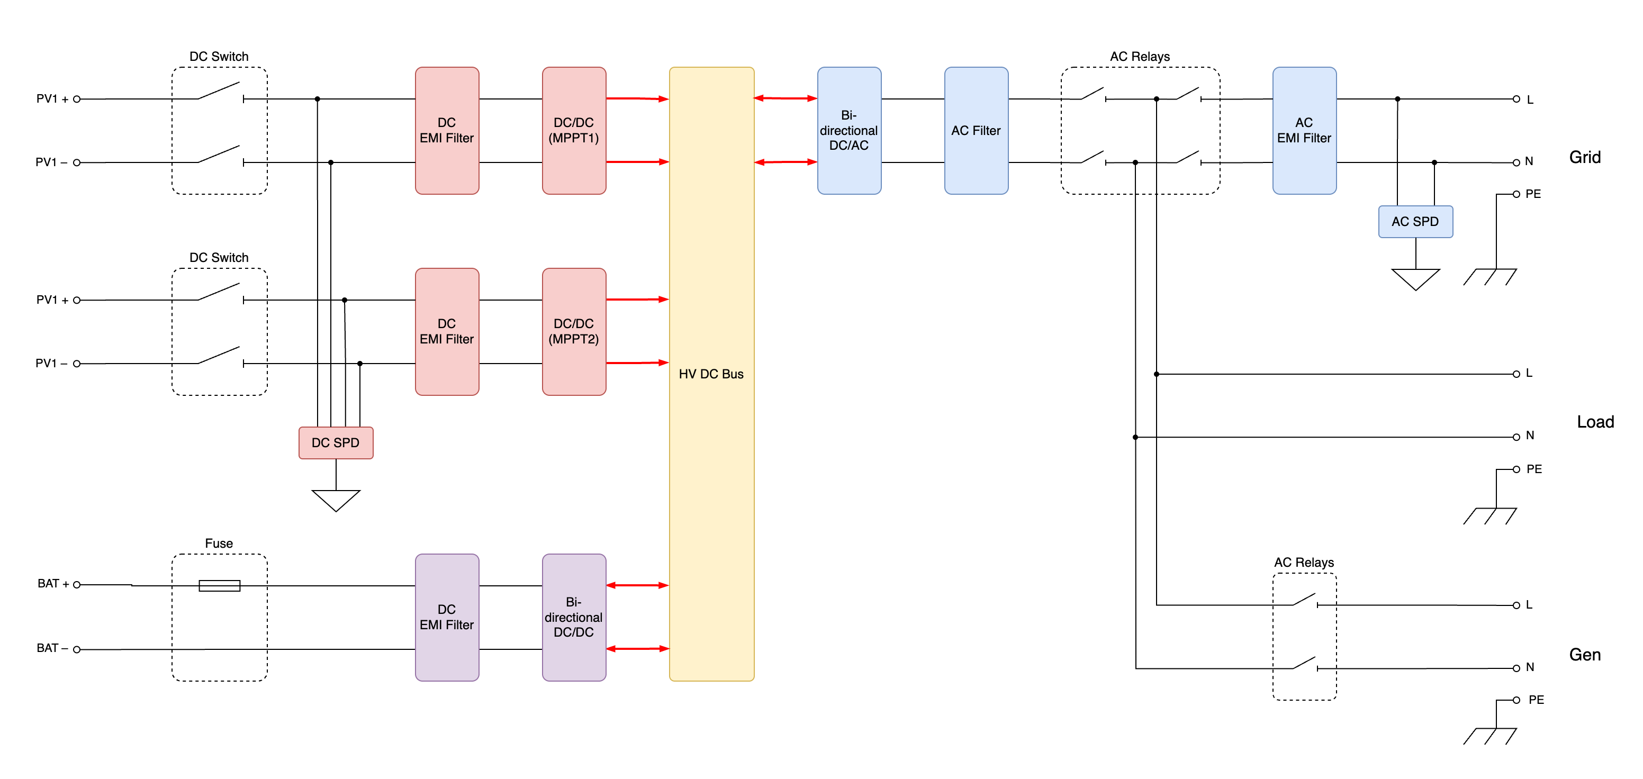Select the DC EMI Filter before MPPT2

[x=447, y=331]
